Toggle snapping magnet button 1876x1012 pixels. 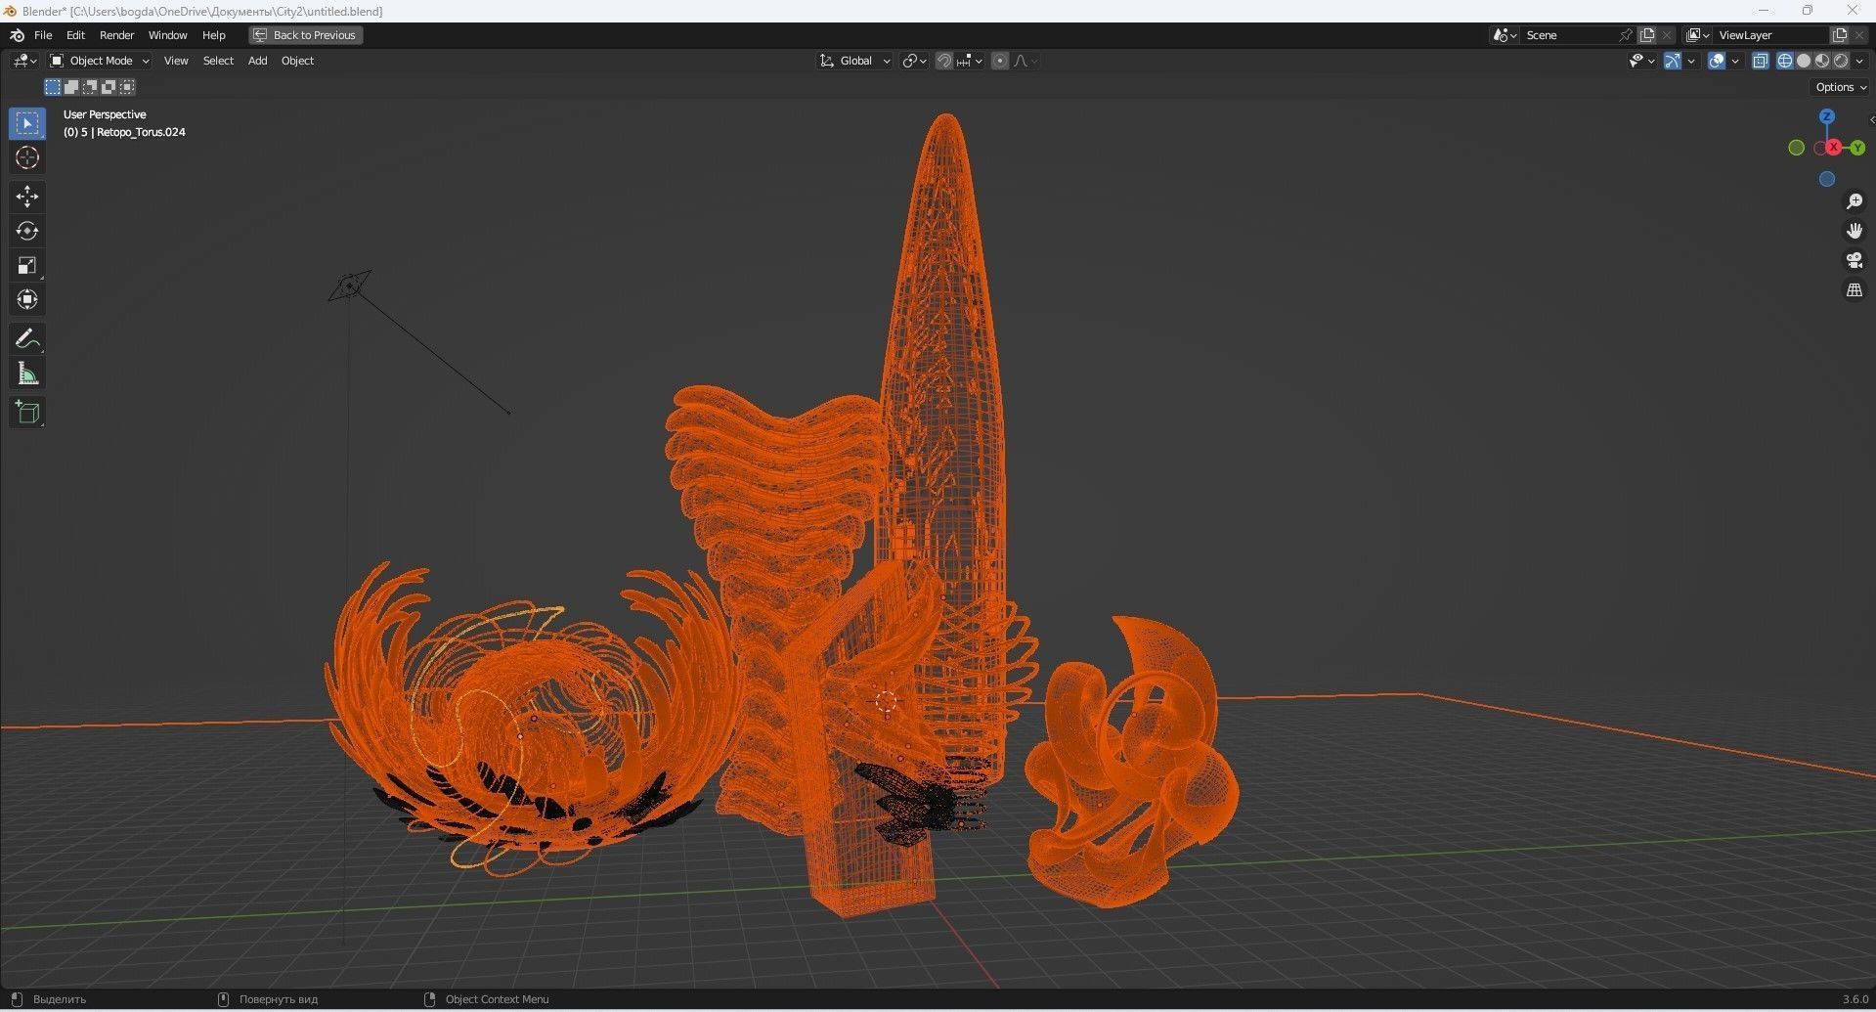(943, 61)
